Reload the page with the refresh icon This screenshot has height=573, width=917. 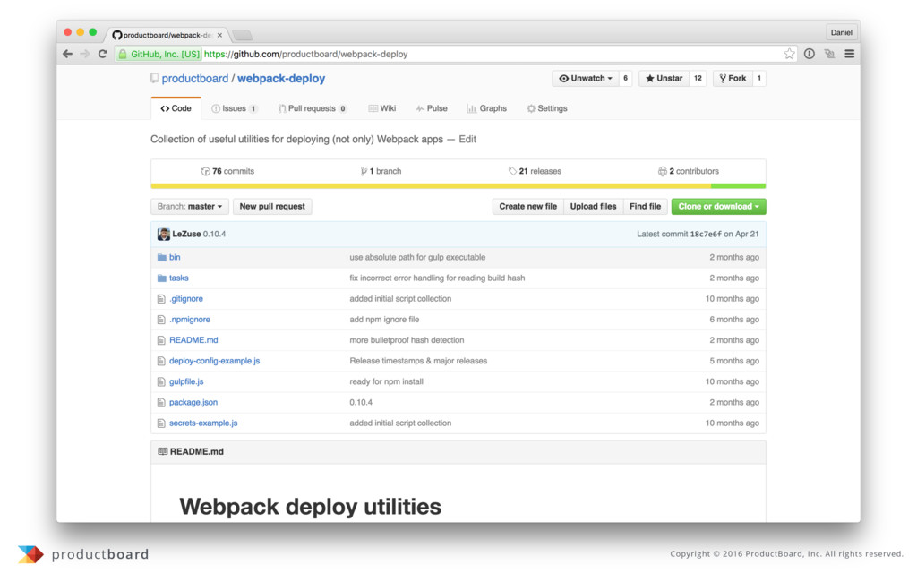[102, 54]
